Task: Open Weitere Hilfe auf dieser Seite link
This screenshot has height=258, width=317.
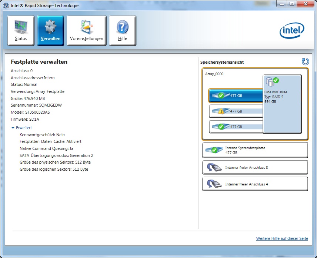Action: [282, 238]
